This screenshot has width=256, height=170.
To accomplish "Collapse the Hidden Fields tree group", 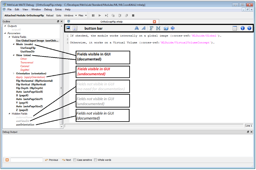I will point(9,114).
